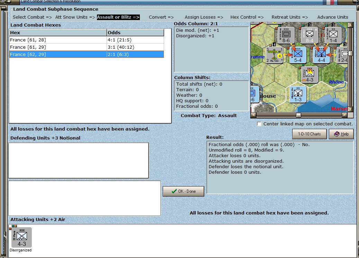Select the Alpine Div 1-3 unit on map
The height and width of the screenshot is (258, 359).
click(x=298, y=94)
